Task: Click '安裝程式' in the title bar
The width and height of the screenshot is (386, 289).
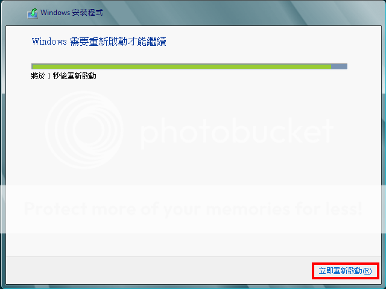Action: coord(87,13)
